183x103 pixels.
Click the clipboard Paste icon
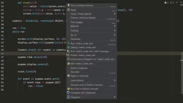[69, 10]
